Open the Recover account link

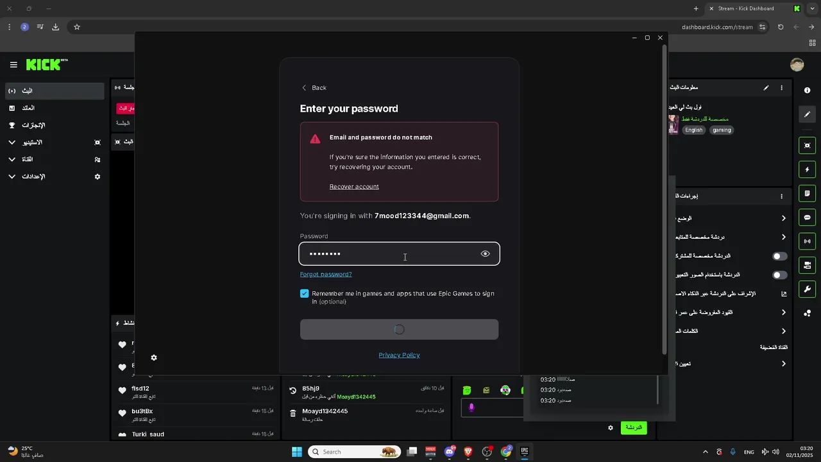[x=354, y=187]
